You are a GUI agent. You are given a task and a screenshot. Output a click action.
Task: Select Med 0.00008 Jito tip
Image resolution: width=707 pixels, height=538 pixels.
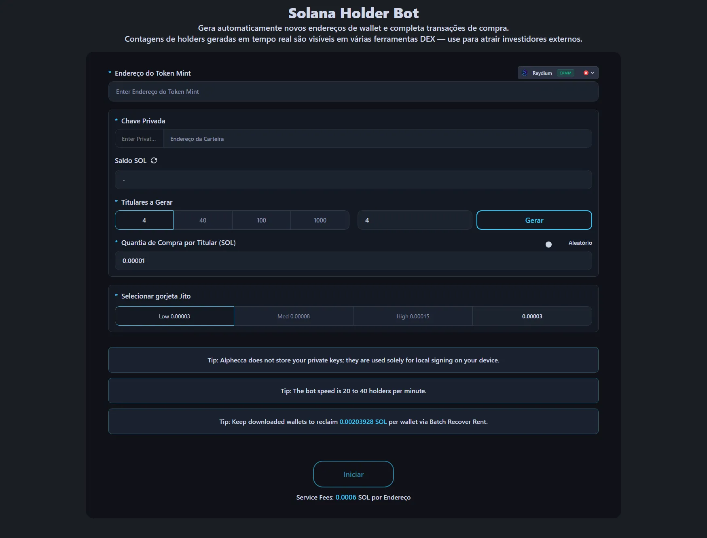tap(294, 316)
